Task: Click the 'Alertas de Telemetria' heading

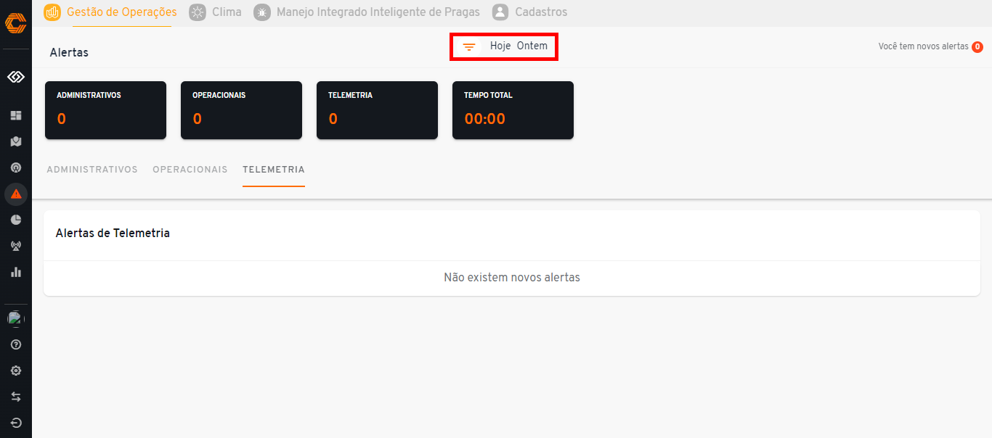Action: 113,234
